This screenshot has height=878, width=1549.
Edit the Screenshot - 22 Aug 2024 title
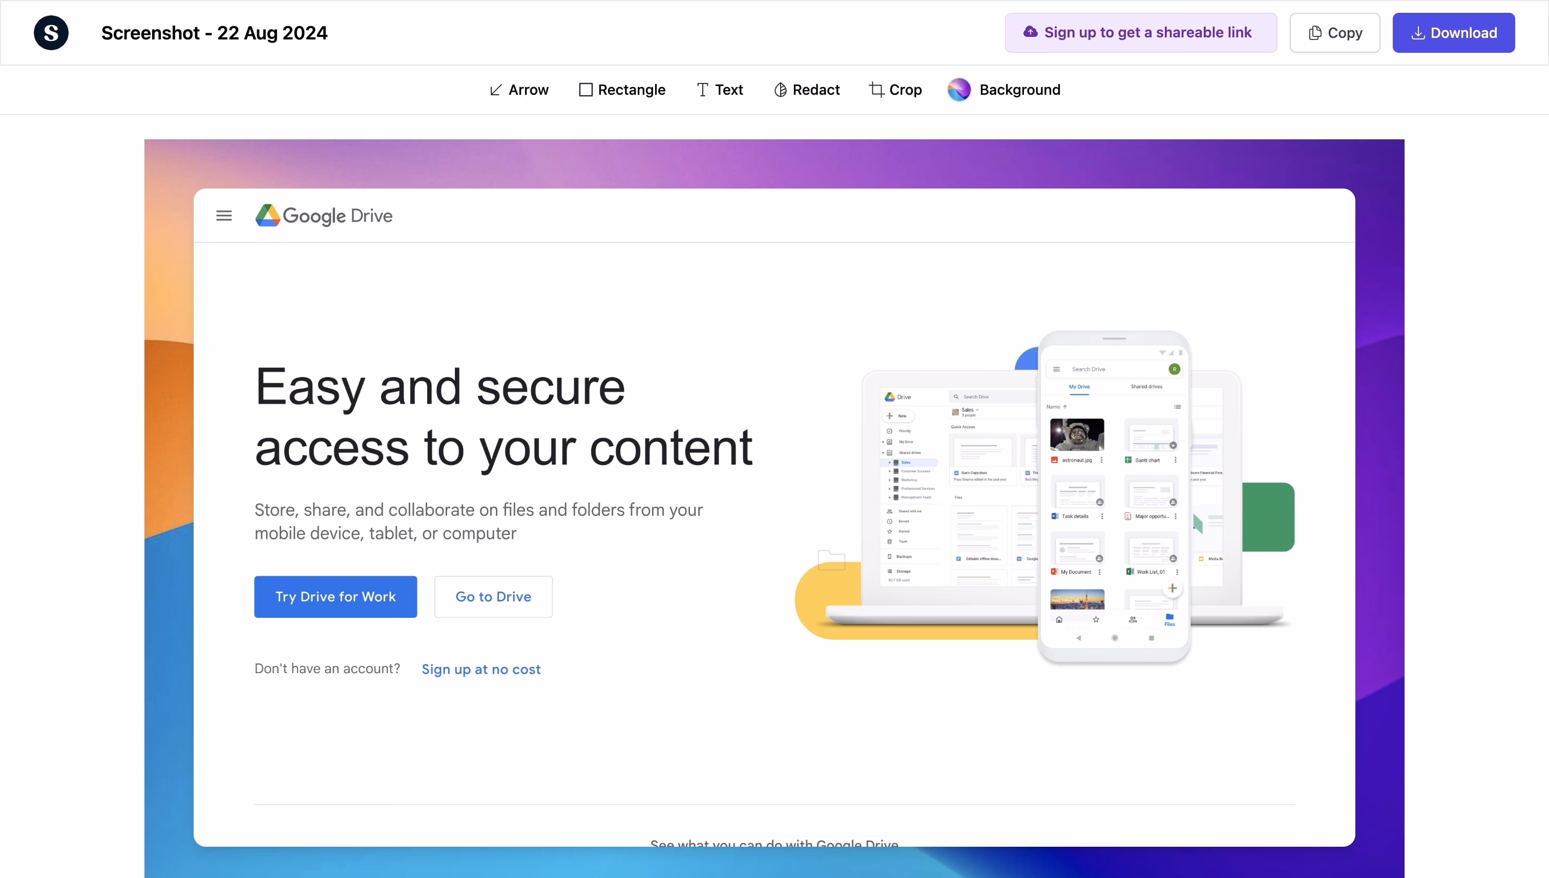pyautogui.click(x=214, y=33)
